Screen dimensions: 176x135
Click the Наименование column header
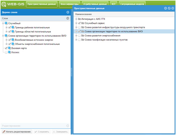point(84,14)
